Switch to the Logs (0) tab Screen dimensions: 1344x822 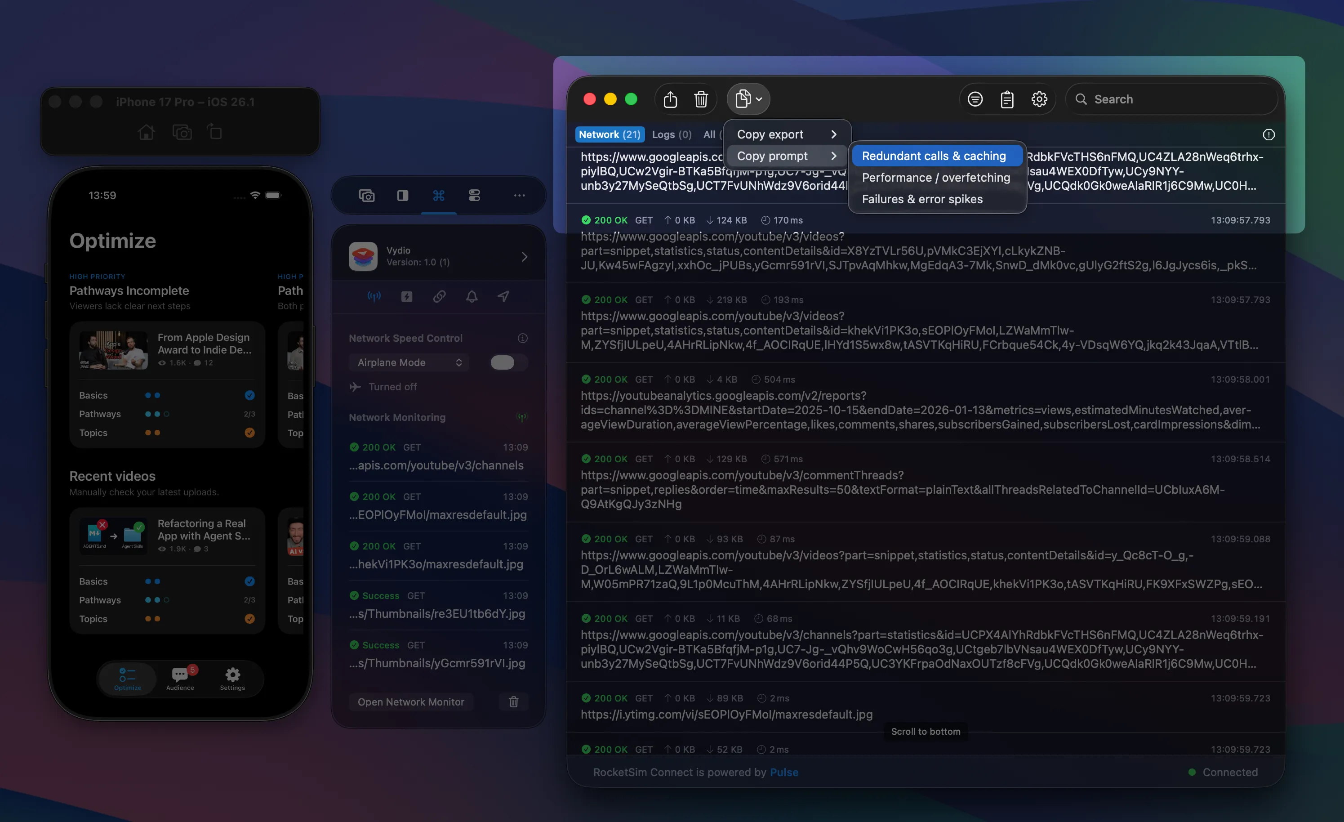tap(672, 134)
